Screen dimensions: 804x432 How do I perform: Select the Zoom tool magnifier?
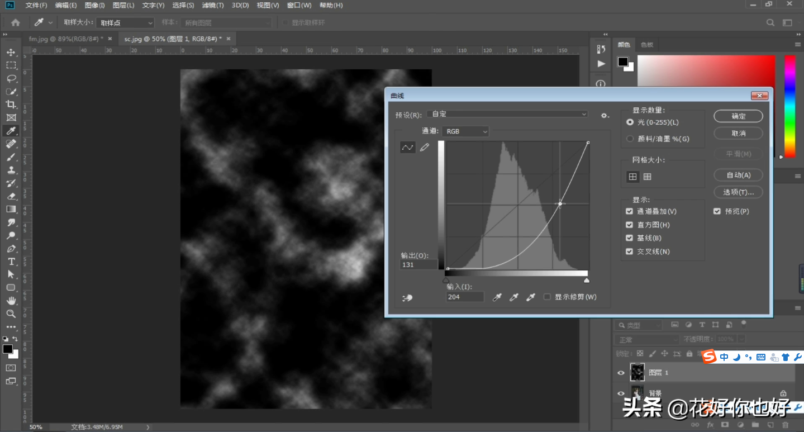[11, 314]
